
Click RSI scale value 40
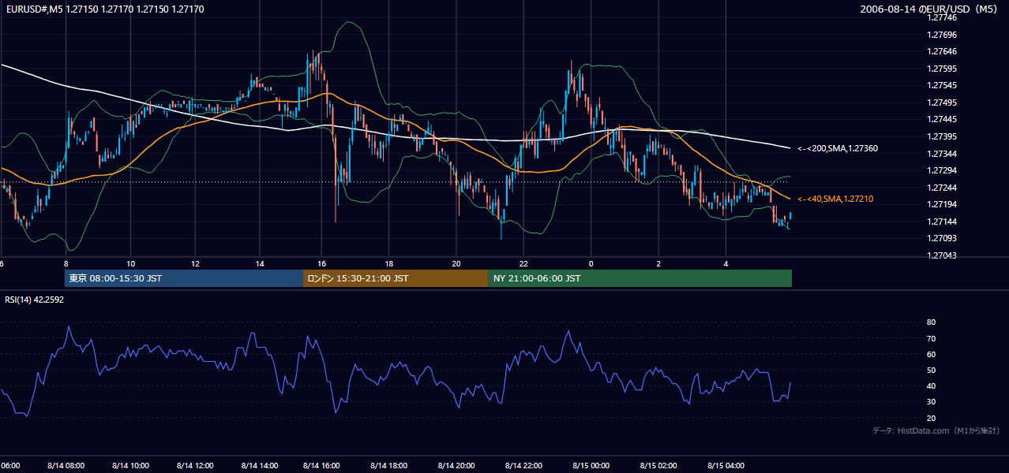coord(931,385)
